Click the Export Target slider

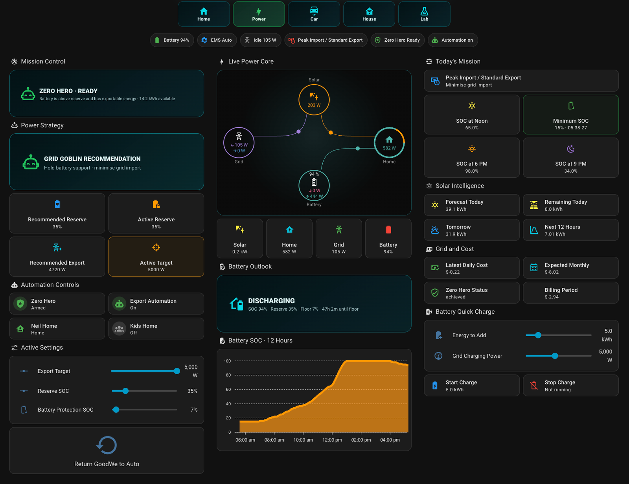click(x=144, y=371)
